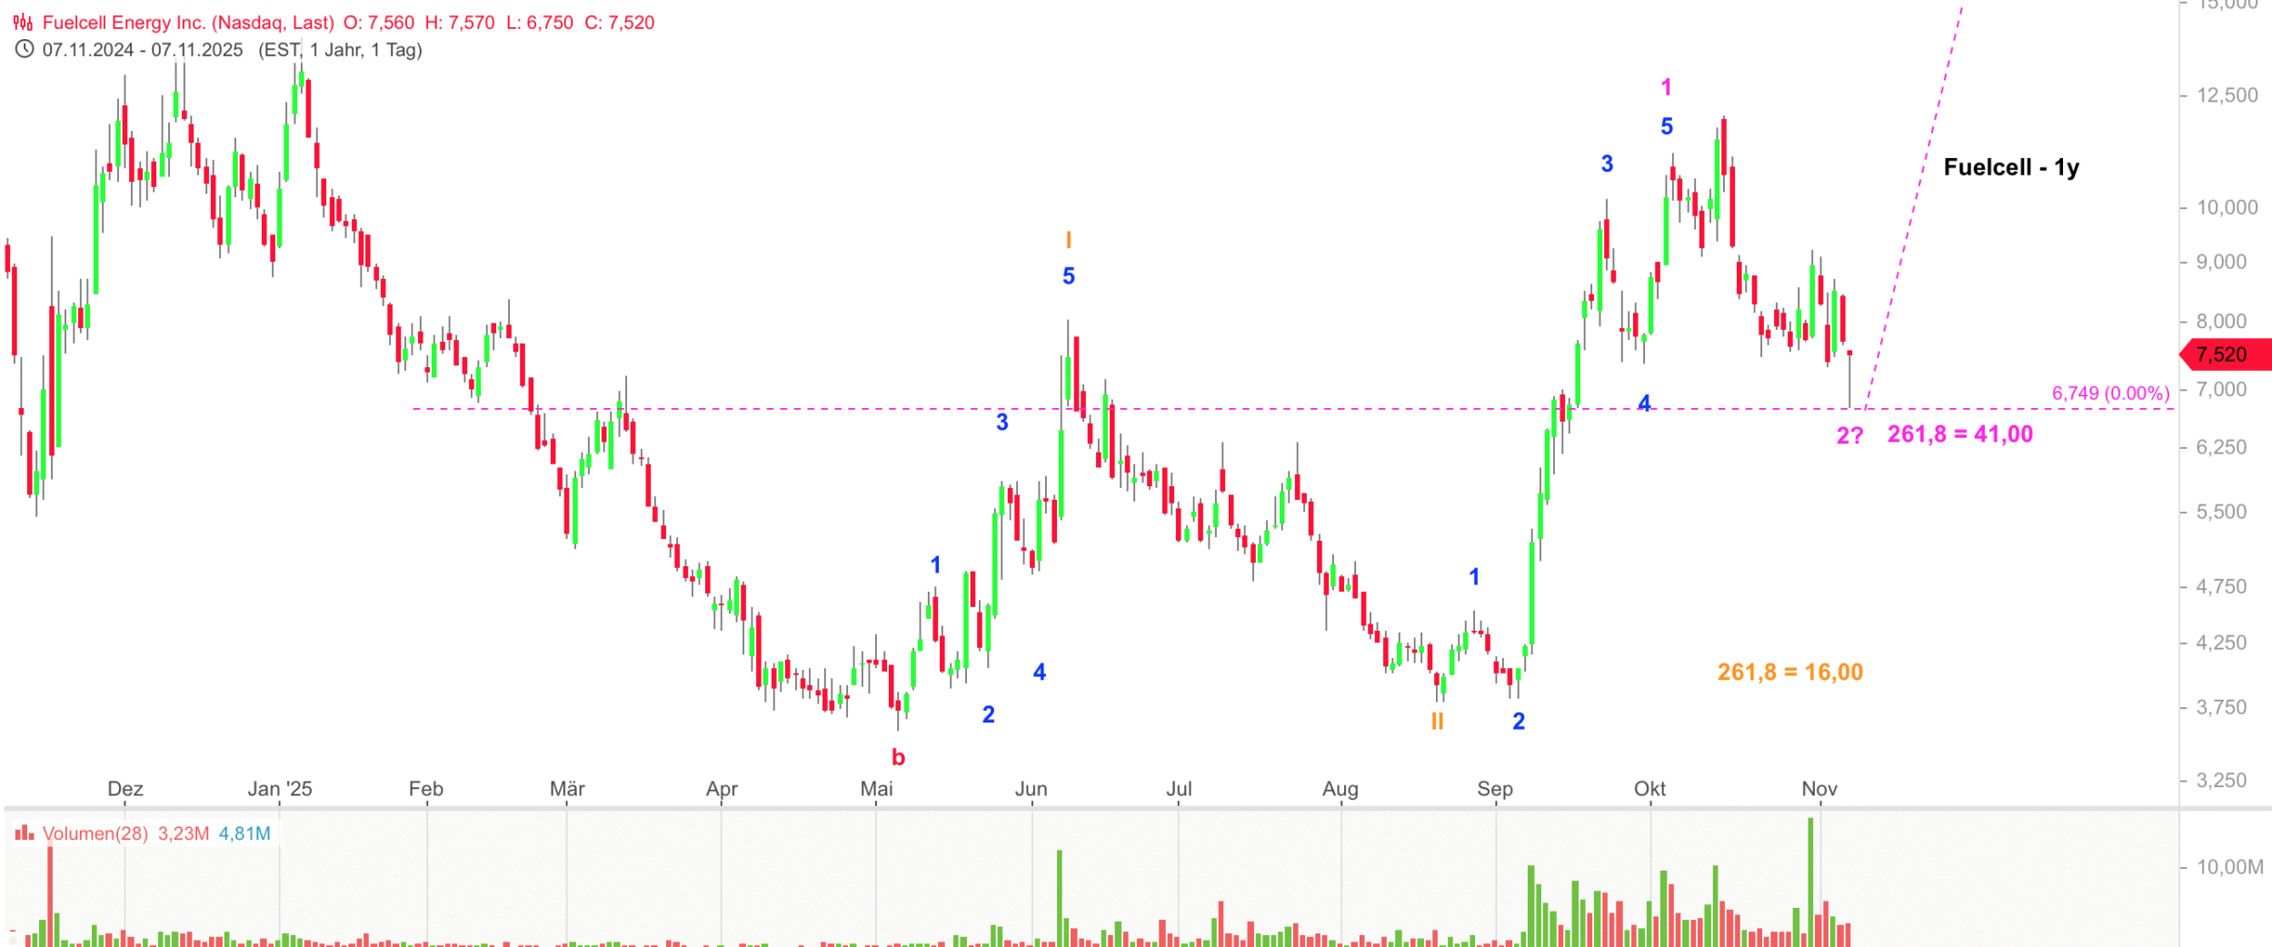Viewport: 2272px width, 947px height.
Task: Select the pink '261,8 = 41,00' target label
Action: [x=1959, y=434]
